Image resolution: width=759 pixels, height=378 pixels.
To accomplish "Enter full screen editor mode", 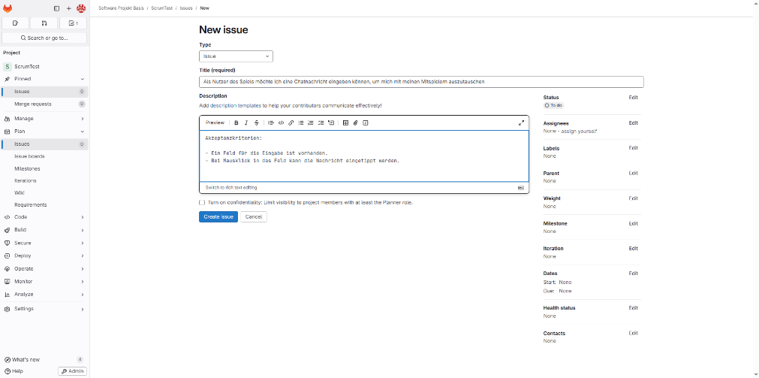I will pos(521,122).
